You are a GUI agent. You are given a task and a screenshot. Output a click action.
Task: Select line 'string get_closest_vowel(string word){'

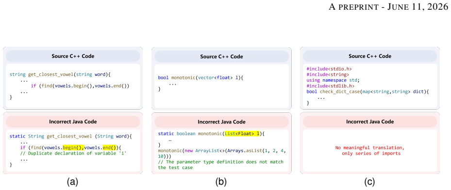tap(60, 74)
